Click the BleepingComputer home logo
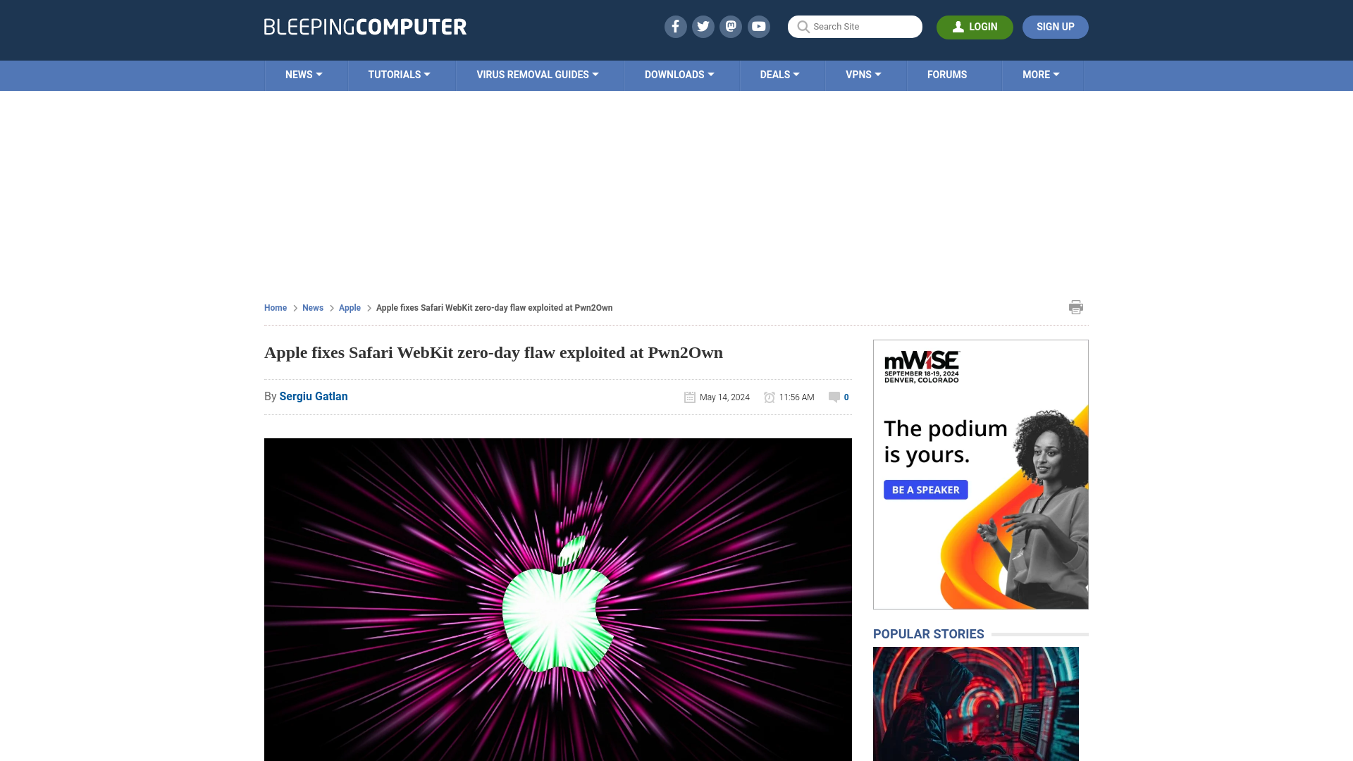This screenshot has height=761, width=1353. coord(364,26)
